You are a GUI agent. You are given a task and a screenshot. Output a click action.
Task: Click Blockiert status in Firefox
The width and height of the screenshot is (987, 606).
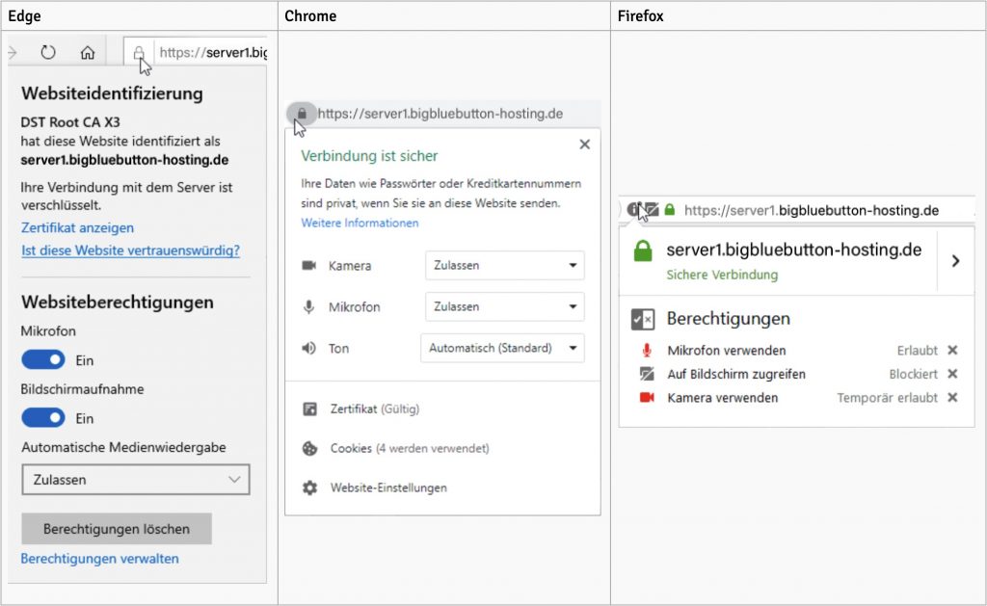(914, 374)
